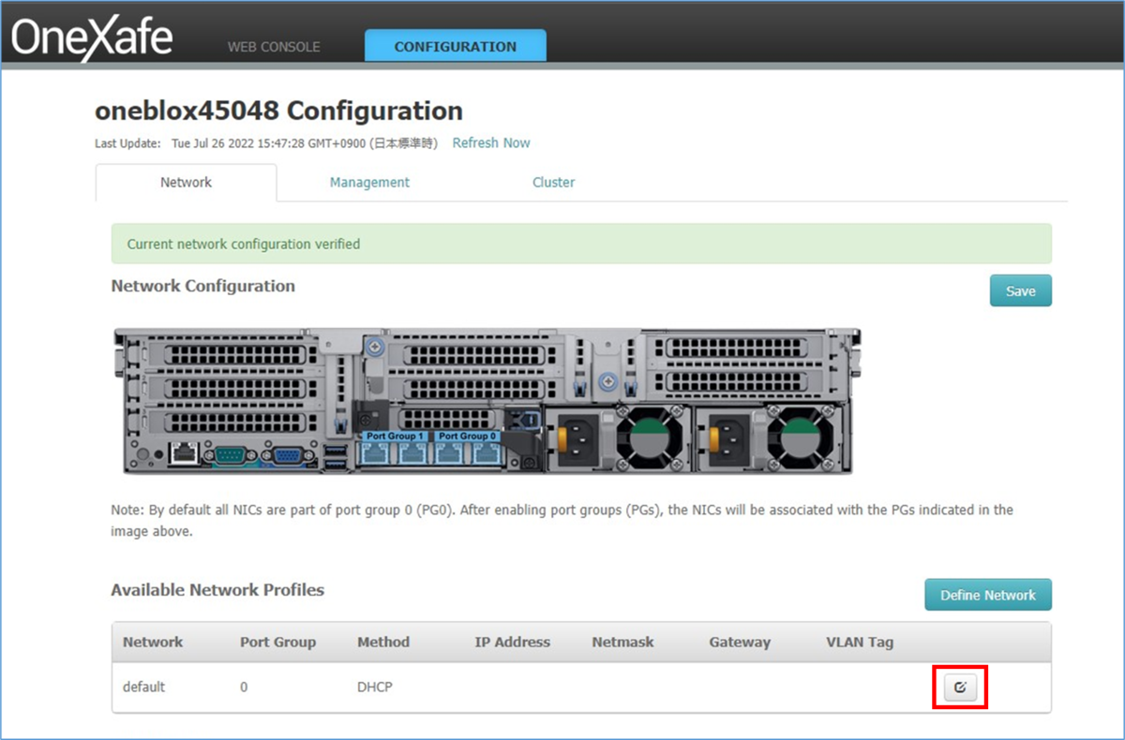Click the Netmask column header
Viewport: 1125px width, 740px height.
622,642
